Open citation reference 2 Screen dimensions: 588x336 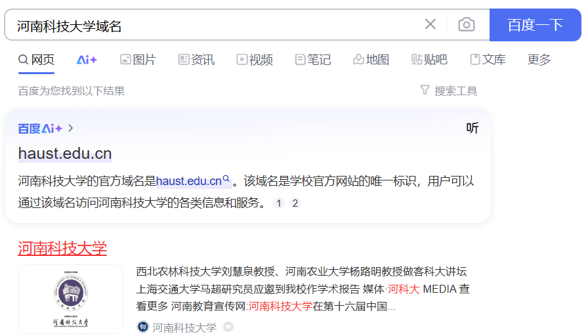click(295, 203)
